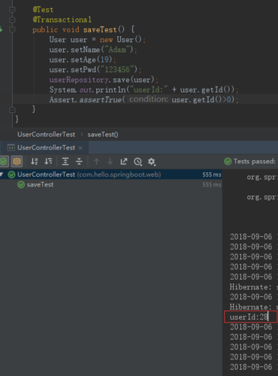Fold marker beside @Transactional annotation

click(x=12, y=20)
